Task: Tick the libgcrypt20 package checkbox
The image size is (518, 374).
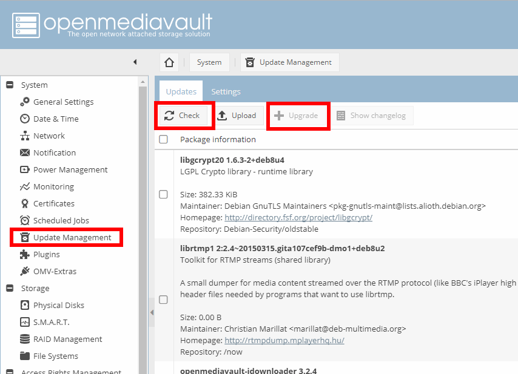Action: click(163, 194)
